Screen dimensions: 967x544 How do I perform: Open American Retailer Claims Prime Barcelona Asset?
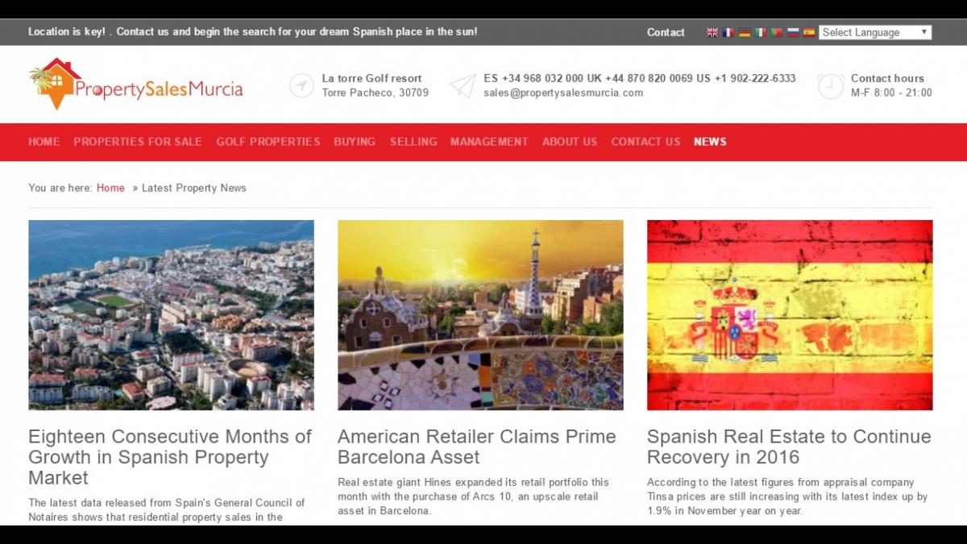point(476,446)
